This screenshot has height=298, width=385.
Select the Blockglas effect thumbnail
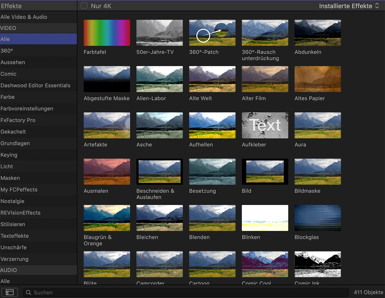(318, 218)
